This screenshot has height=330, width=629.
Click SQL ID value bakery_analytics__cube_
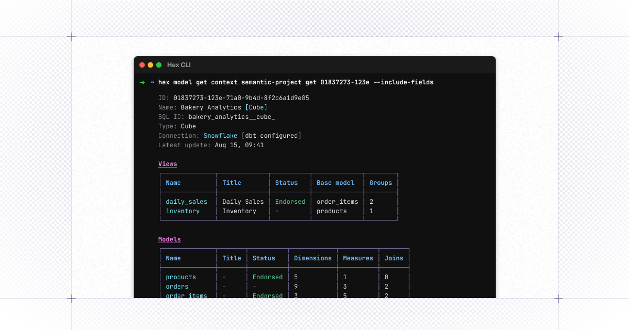coord(232,117)
